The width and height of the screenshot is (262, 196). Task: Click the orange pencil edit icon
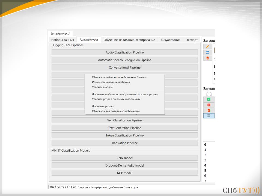click(x=207, y=47)
